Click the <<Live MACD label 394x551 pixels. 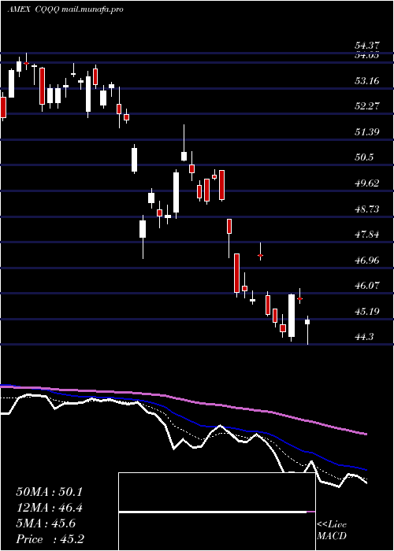pos(332,531)
